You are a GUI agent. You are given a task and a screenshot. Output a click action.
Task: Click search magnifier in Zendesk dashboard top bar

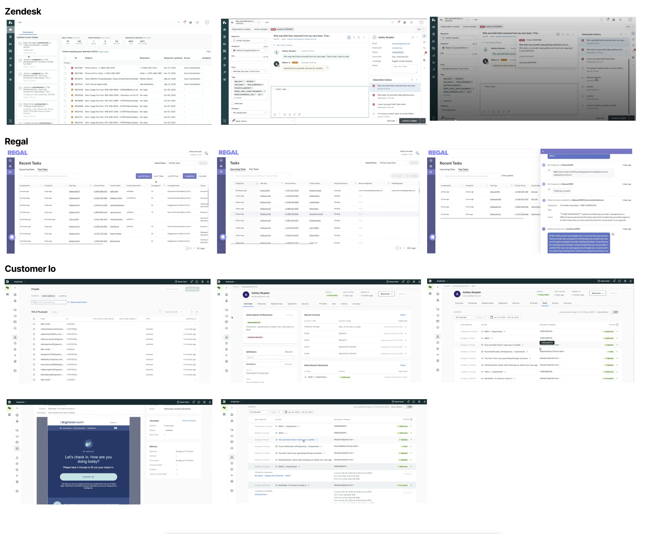pyautogui.click(x=179, y=22)
